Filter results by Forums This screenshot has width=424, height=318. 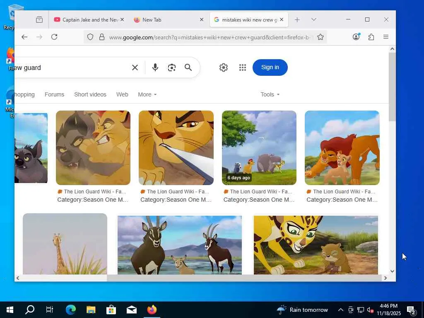click(x=54, y=94)
